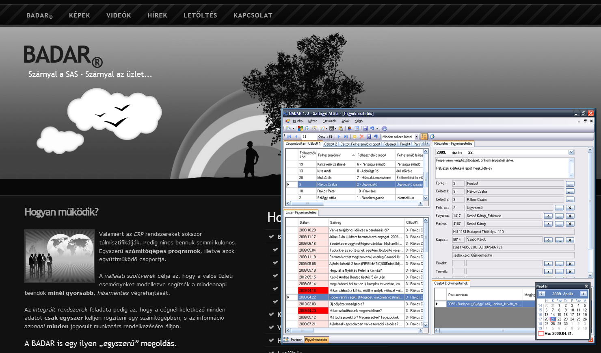Click the red X delete record icon

tap(361, 137)
